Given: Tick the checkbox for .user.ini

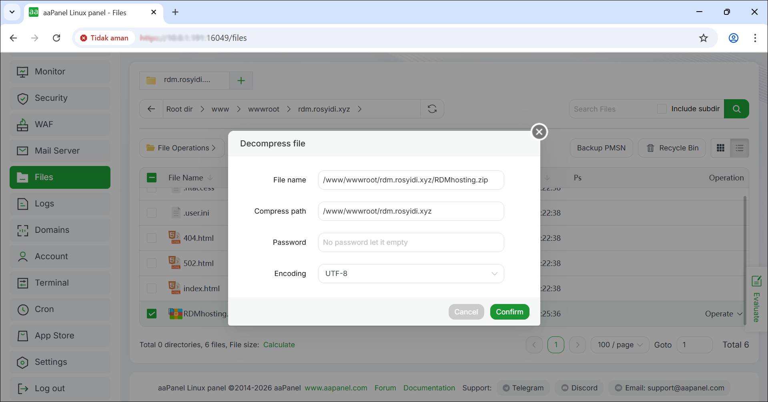Looking at the screenshot, I should [x=152, y=213].
